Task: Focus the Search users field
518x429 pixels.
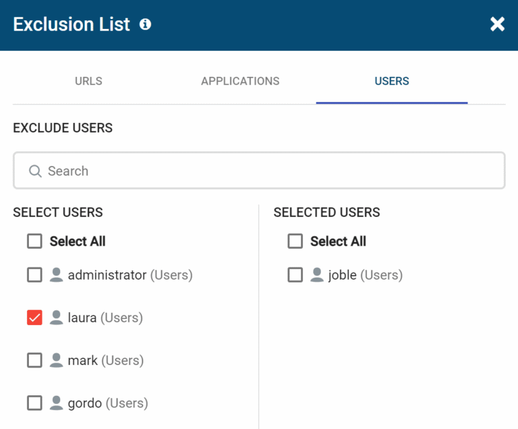Action: pos(259,170)
